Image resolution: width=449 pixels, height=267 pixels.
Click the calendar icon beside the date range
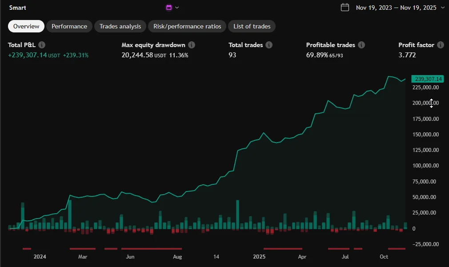tap(345, 7)
